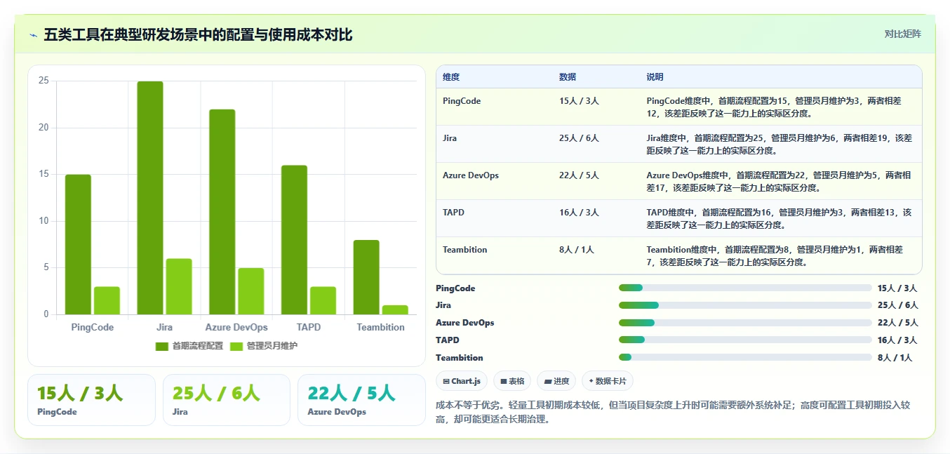Image resolution: width=950 pixels, height=454 pixels.
Task: Click the Azure DevOps progress bar
Action: tap(745, 323)
